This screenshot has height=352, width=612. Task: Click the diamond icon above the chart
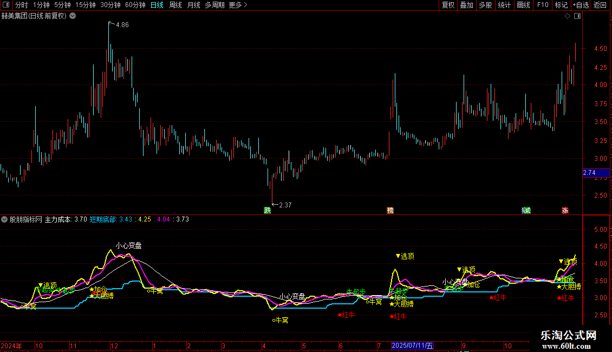click(567, 16)
